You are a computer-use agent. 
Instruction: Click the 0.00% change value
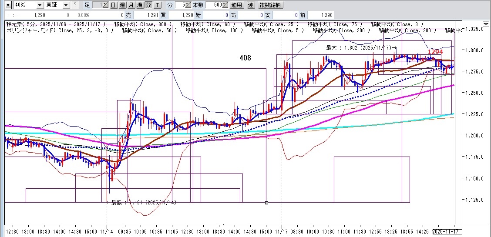pos(83,15)
